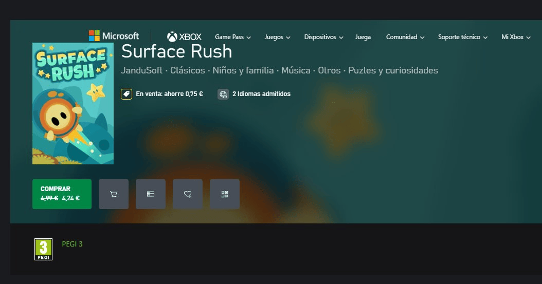View the 2 Idiomas admitidos details
This screenshot has width=542, height=284.
[261, 94]
